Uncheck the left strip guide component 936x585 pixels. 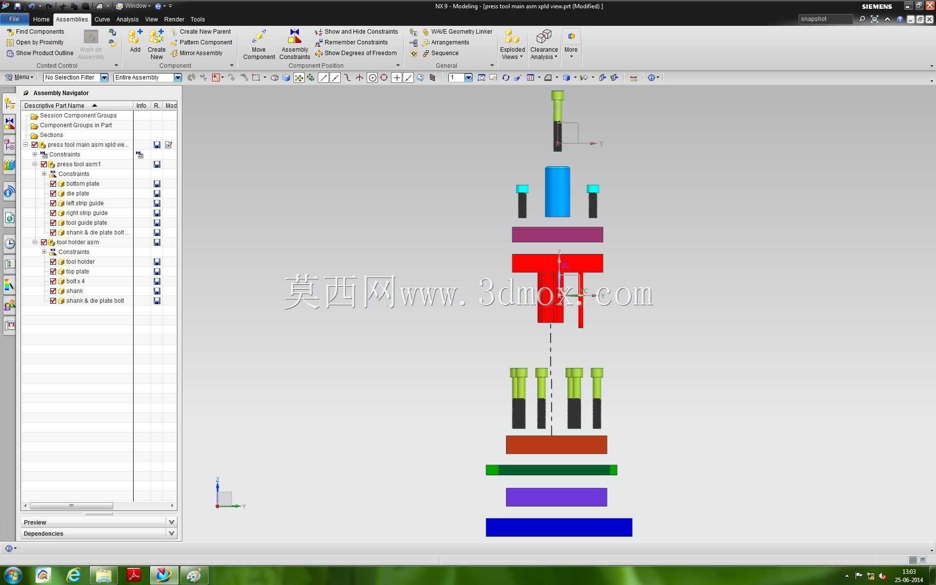pyautogui.click(x=53, y=203)
